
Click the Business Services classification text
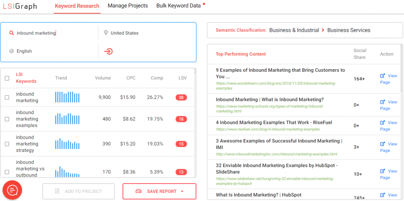pyautogui.click(x=349, y=30)
